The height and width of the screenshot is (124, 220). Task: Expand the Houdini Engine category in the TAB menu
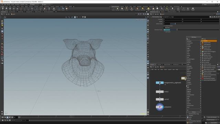pos(194,59)
